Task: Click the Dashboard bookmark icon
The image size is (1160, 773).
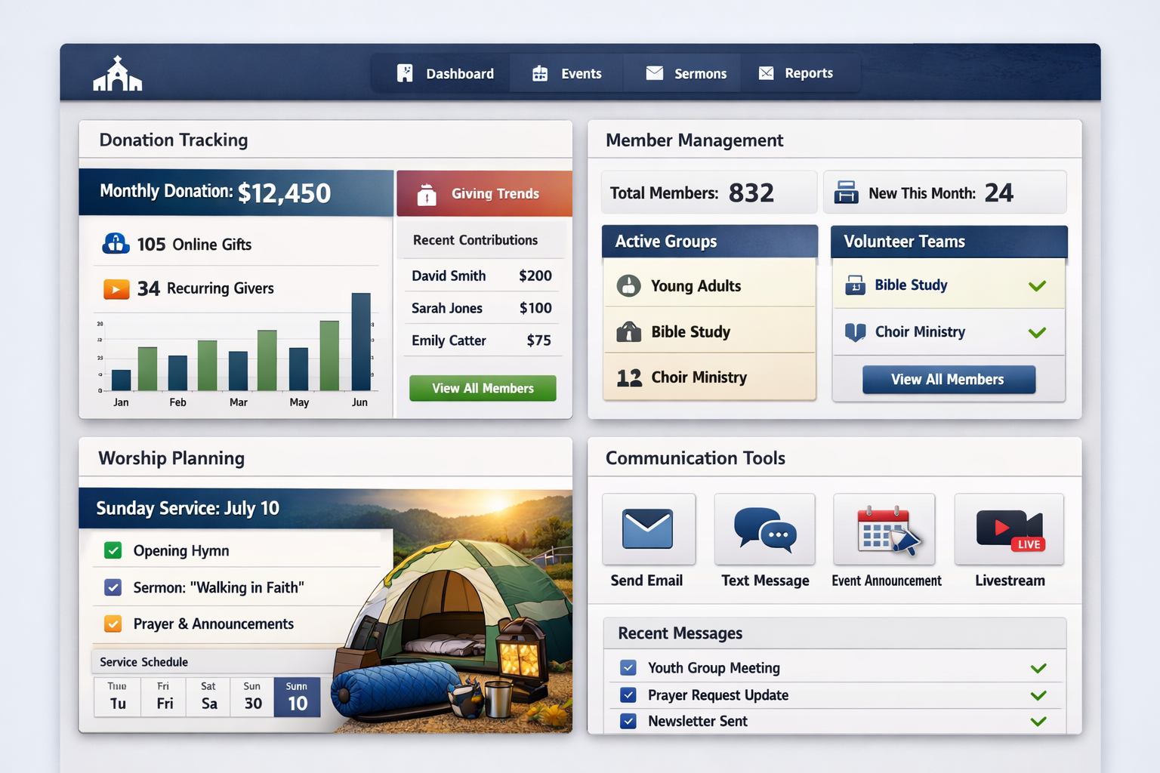Action: tap(405, 73)
